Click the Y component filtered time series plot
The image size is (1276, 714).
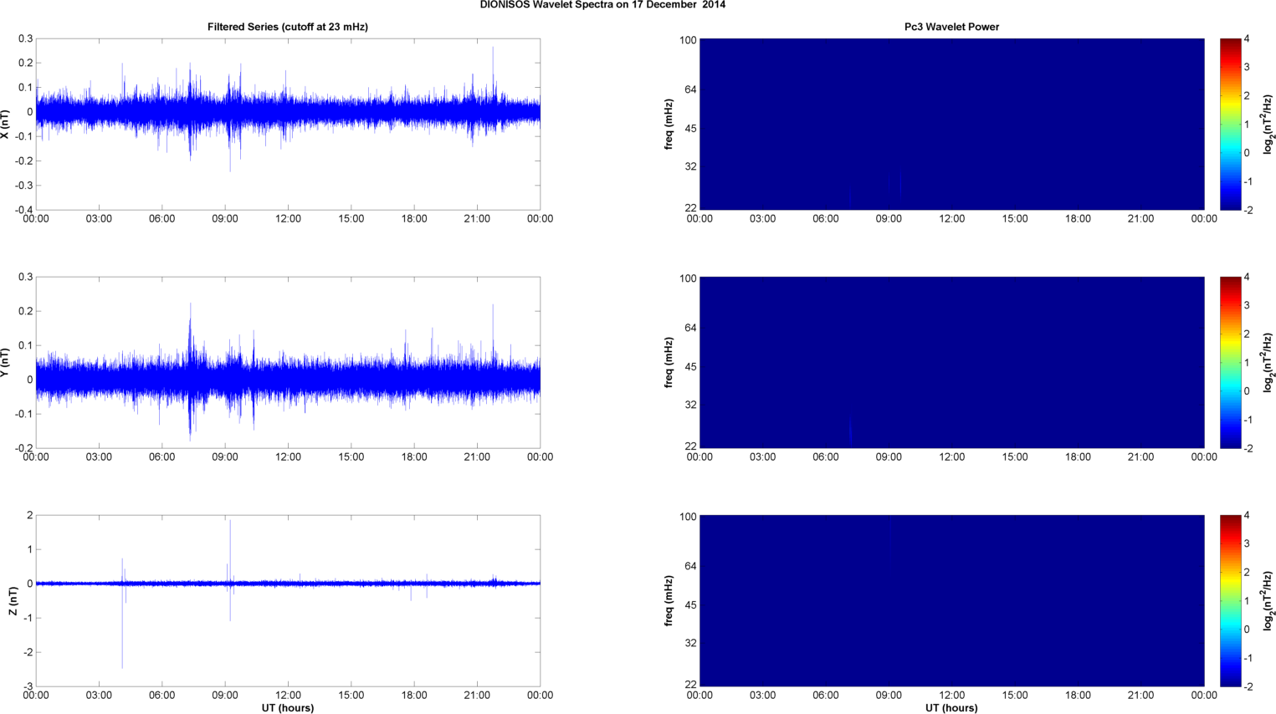(288, 362)
